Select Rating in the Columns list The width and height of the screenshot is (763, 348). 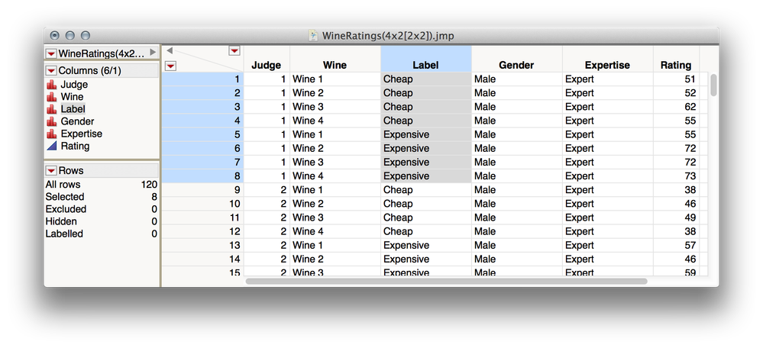75,146
